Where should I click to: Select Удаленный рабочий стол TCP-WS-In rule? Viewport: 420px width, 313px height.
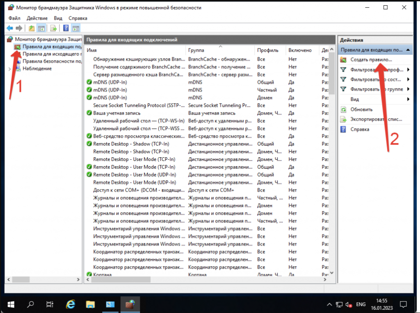pyautogui.click(x=206, y=120)
